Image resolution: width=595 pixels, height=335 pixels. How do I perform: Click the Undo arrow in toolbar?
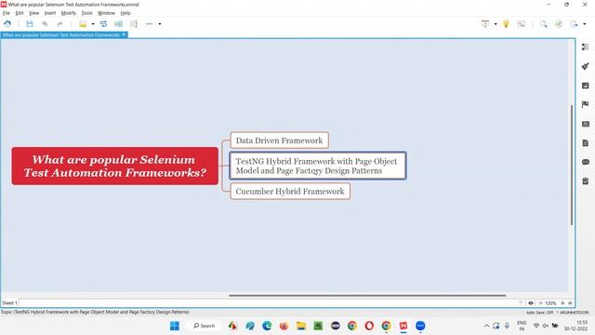pos(45,24)
